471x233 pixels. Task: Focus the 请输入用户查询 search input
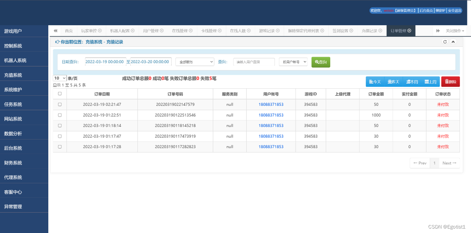pos(254,62)
